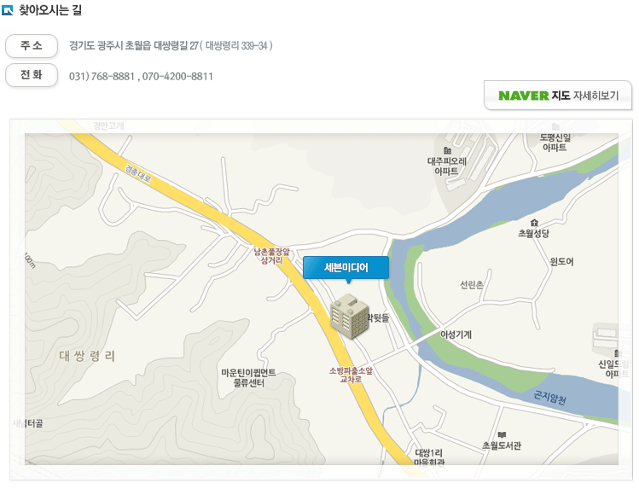Click the phone number 031) 768-8881

102,76
